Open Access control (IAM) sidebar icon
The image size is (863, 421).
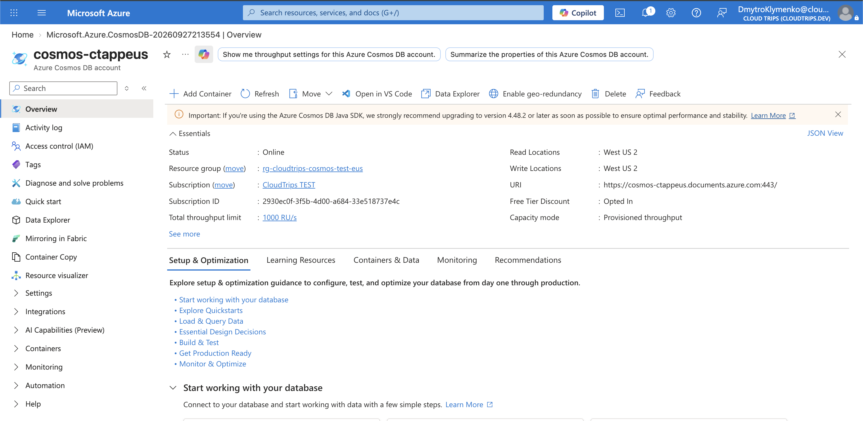coord(16,146)
